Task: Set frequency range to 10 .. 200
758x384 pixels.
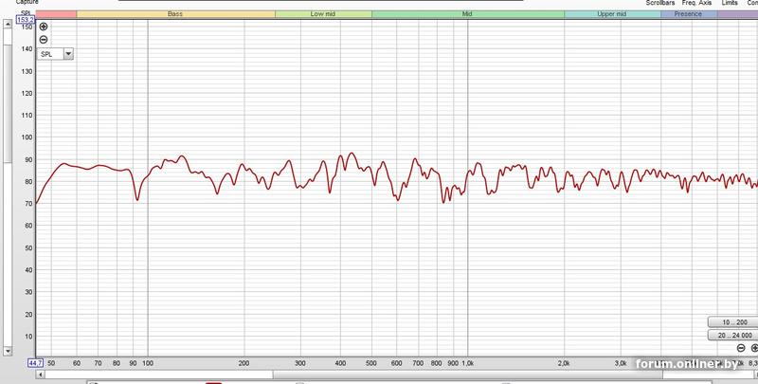Action: [733, 322]
